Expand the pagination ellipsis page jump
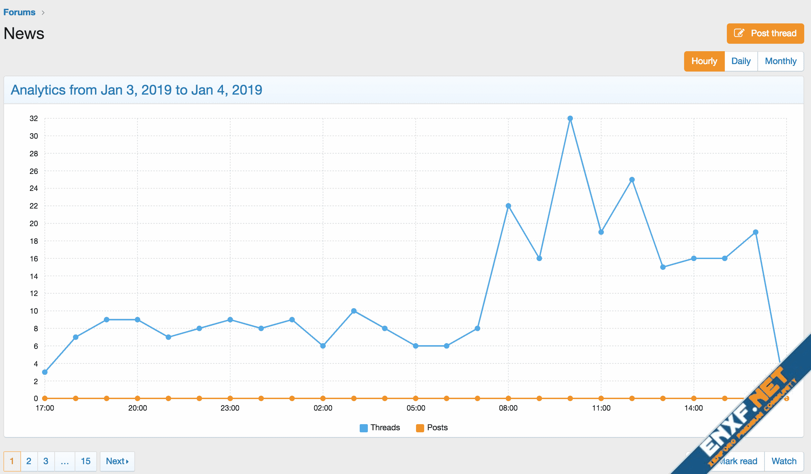The image size is (811, 474). click(64, 461)
